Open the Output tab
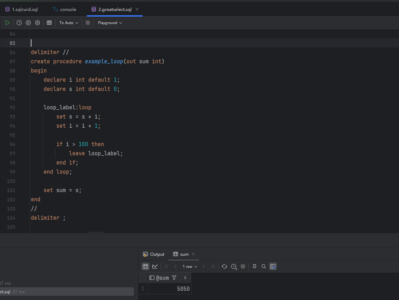This screenshot has height=300, width=399. (154, 254)
